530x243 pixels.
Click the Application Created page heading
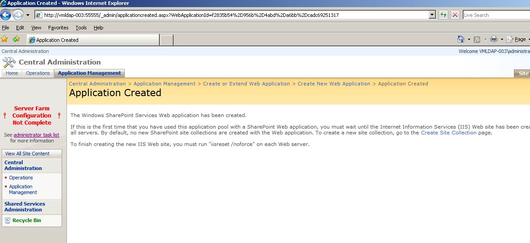point(115,93)
